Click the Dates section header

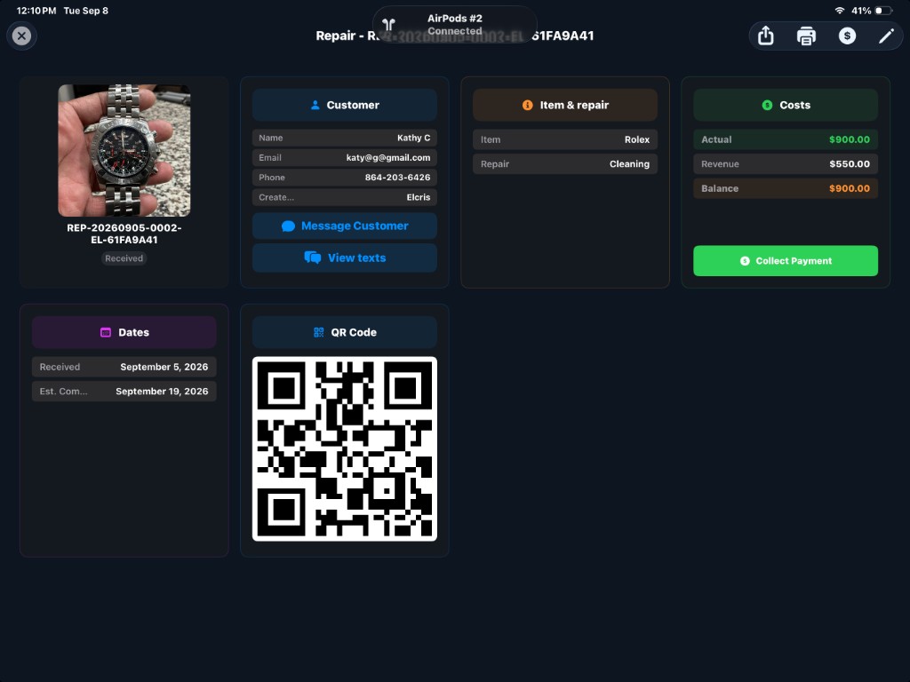point(124,332)
